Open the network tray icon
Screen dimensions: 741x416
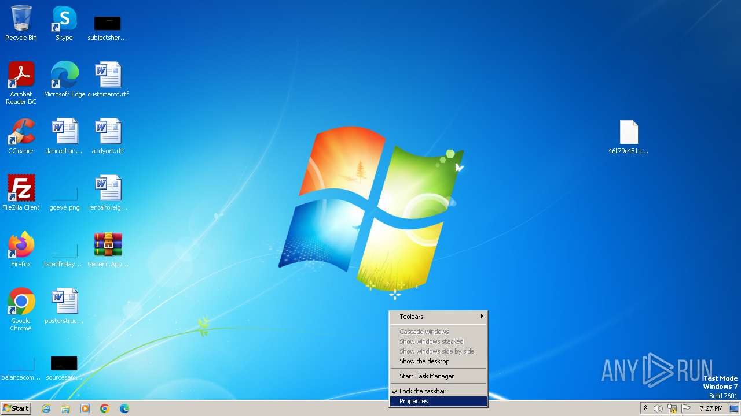[x=672, y=408]
